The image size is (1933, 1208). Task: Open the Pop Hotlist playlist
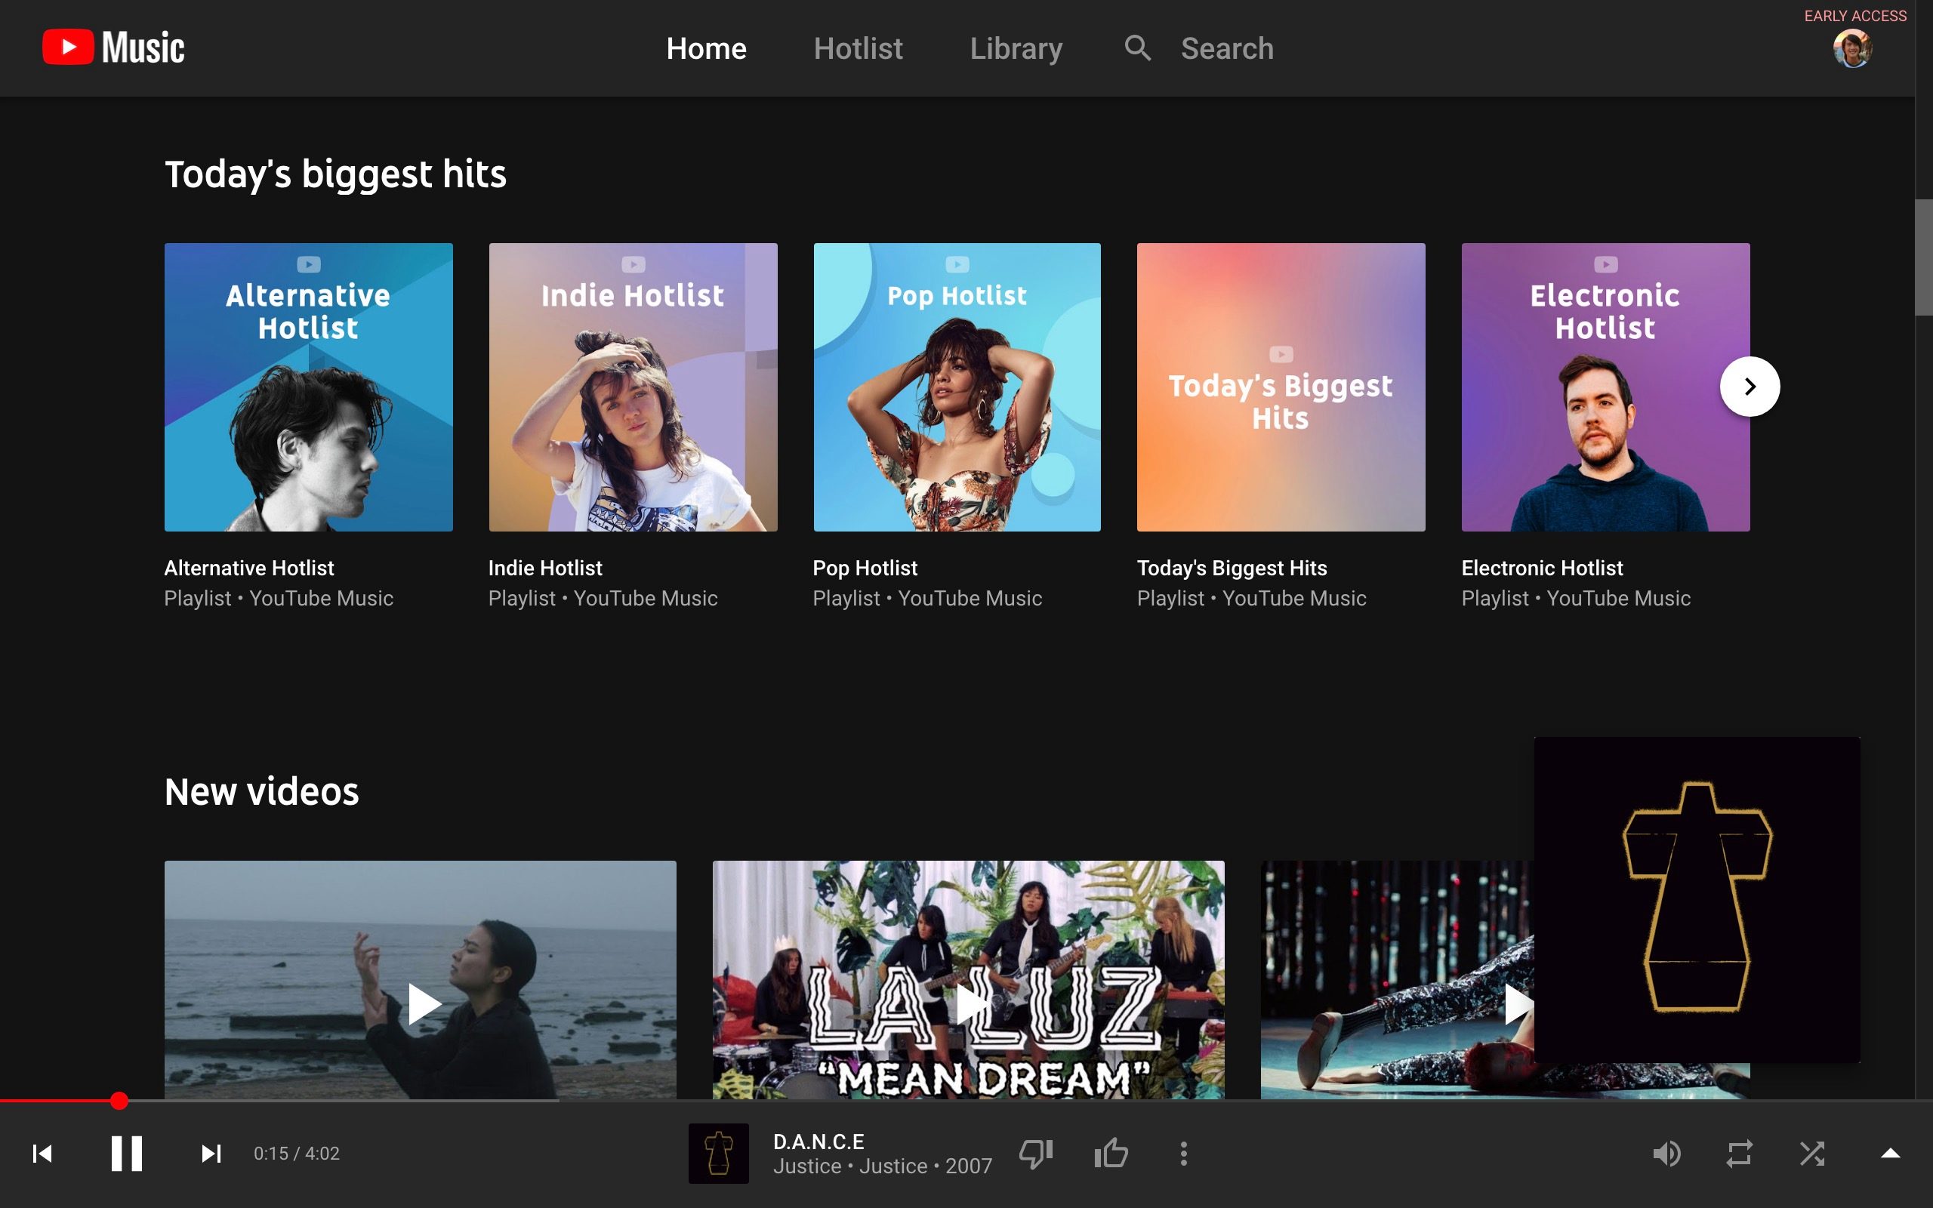pyautogui.click(x=957, y=387)
